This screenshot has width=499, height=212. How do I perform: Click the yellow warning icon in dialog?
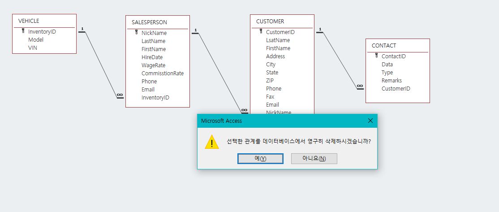click(211, 142)
